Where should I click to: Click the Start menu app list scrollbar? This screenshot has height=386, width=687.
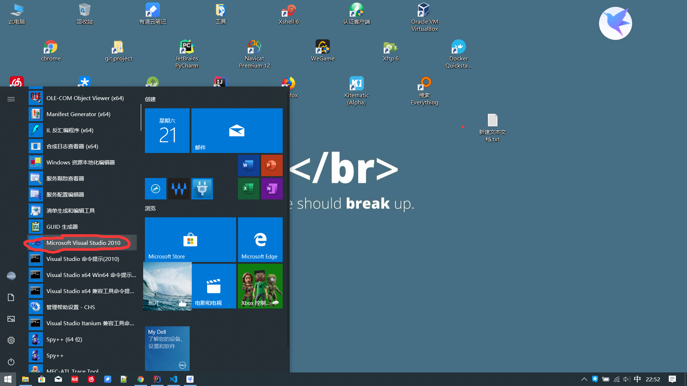point(141,118)
